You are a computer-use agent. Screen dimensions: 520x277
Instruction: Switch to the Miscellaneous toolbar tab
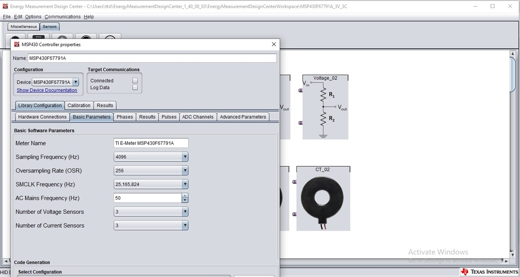[24, 27]
